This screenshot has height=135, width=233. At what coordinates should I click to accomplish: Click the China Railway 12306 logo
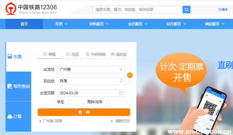pyautogui.click(x=31, y=9)
